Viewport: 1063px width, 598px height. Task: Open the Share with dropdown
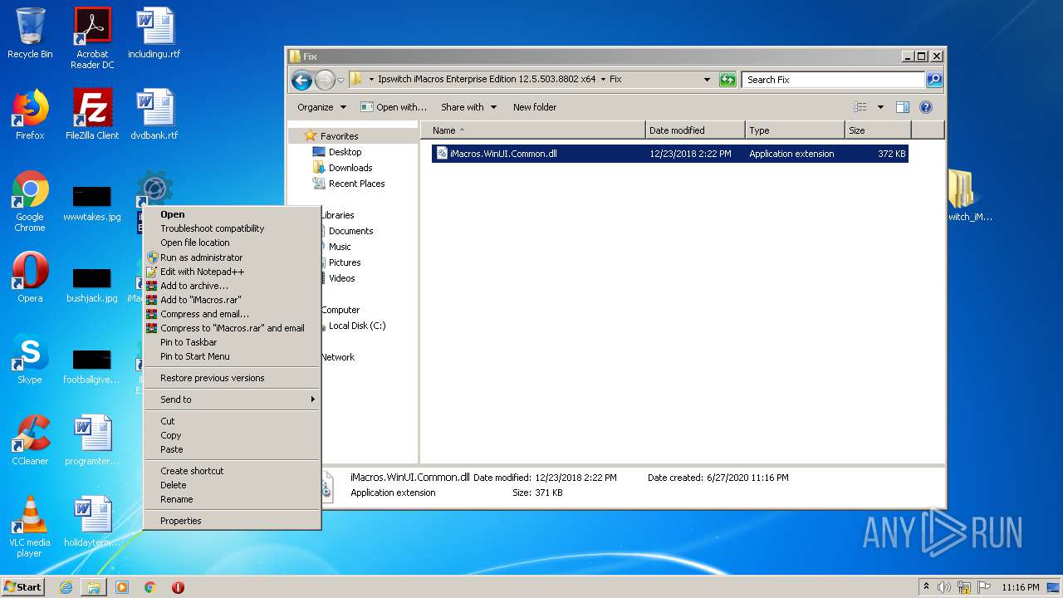click(468, 107)
